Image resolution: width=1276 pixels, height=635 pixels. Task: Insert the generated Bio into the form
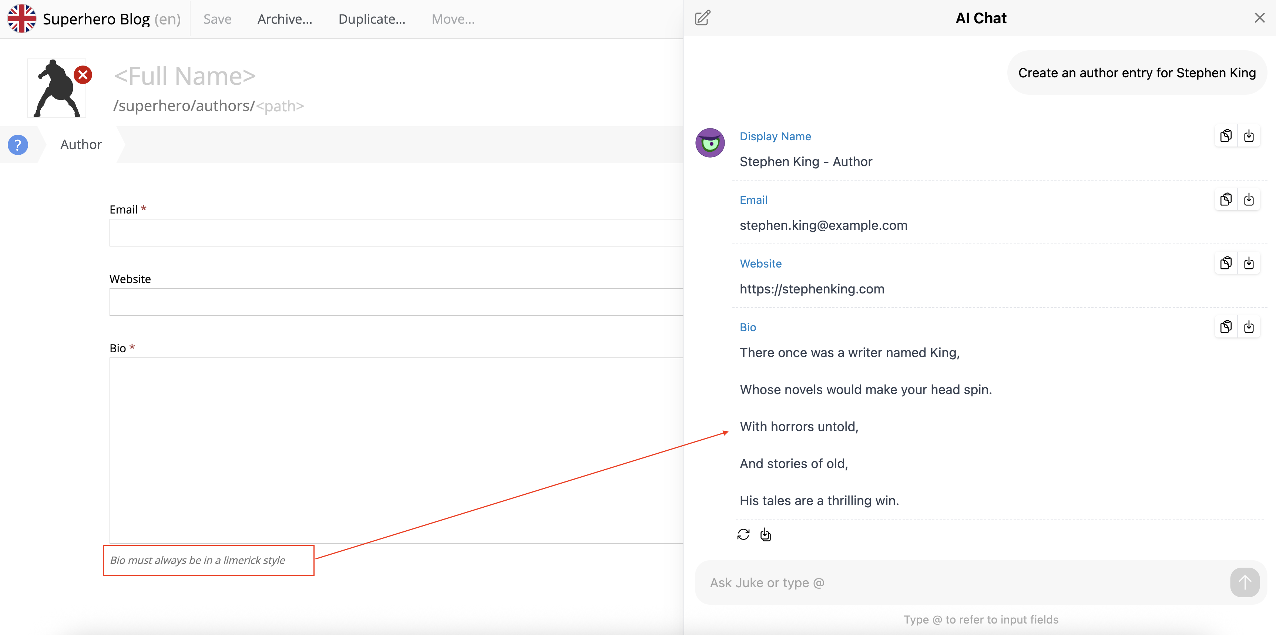[x=1249, y=326]
